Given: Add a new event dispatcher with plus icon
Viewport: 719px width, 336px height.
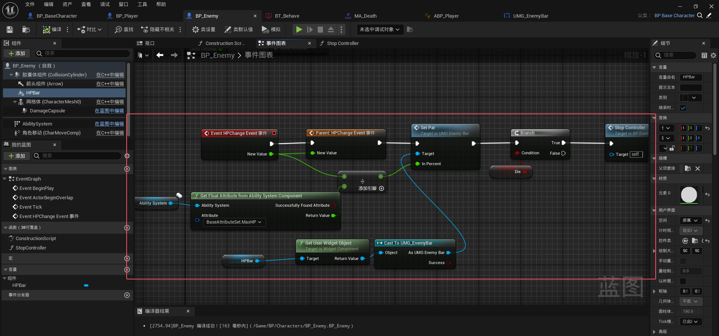Looking at the screenshot, I should pos(127,295).
